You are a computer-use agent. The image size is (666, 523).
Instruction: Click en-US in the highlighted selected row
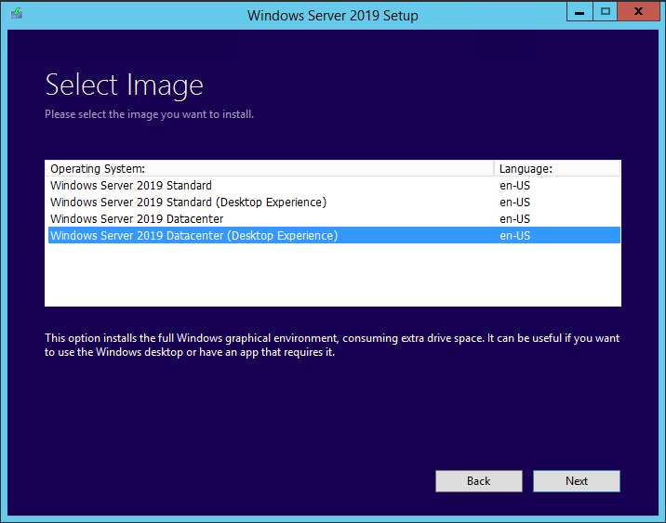(515, 236)
